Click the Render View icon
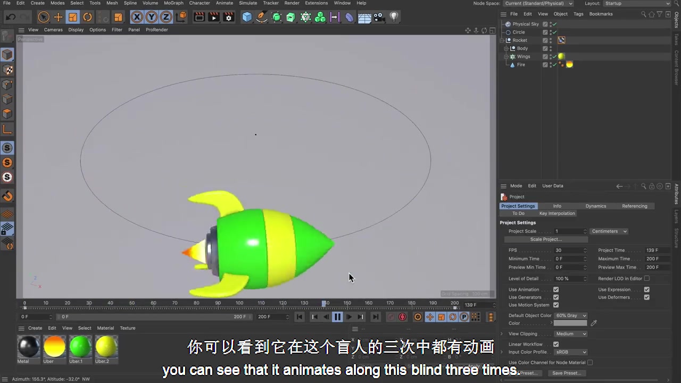This screenshot has width=681, height=383. coord(199,17)
